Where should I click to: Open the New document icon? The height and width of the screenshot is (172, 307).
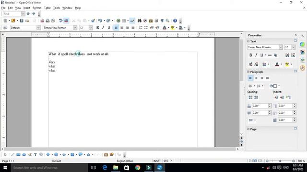[x=5, y=21]
